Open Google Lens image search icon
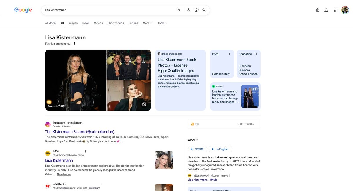353x191 pixels. click(x=197, y=10)
